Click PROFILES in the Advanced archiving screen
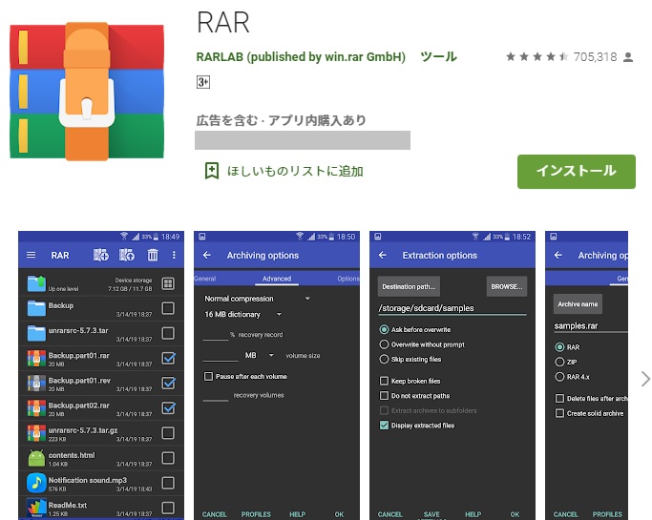 256,514
